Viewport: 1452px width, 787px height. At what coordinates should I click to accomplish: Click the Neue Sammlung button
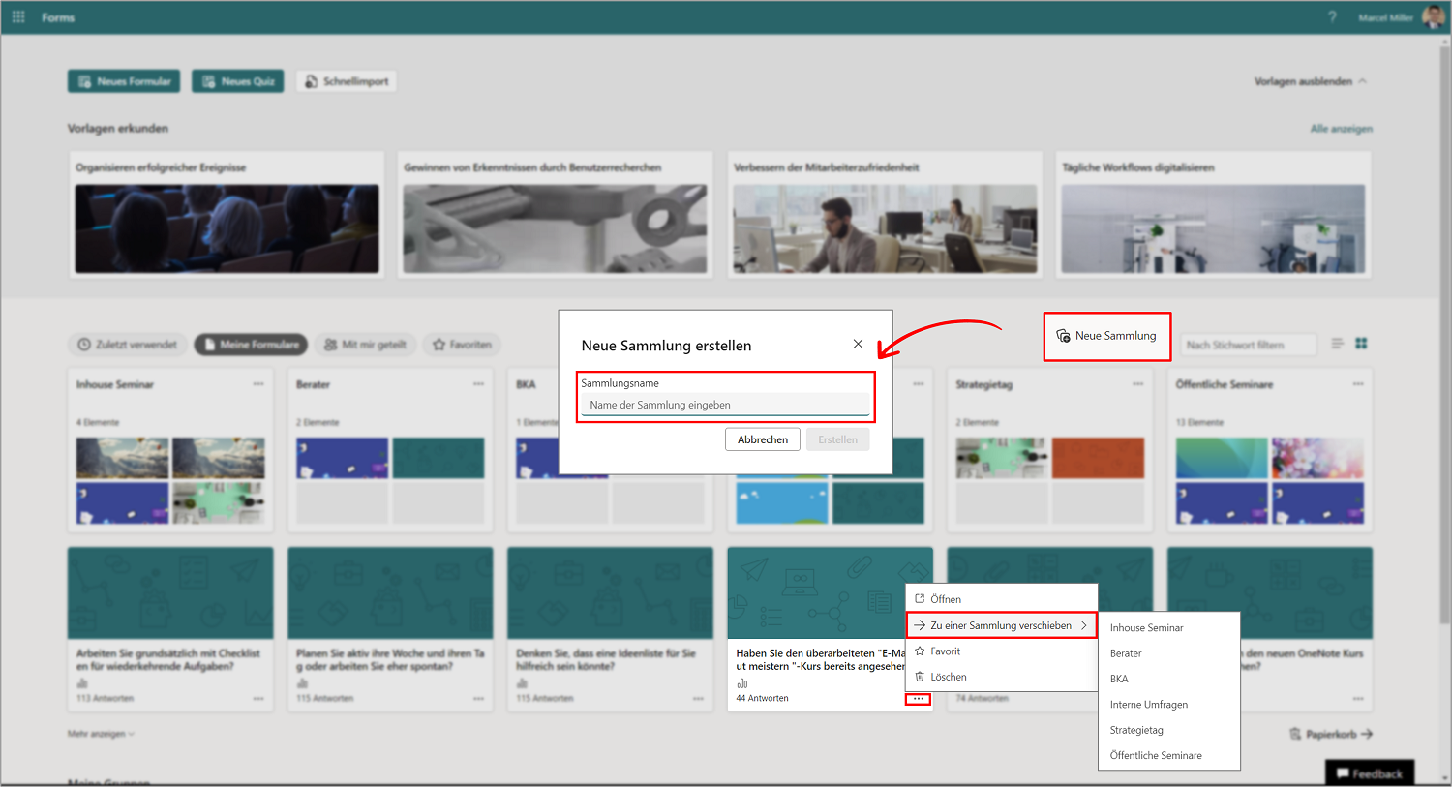[x=1106, y=336]
